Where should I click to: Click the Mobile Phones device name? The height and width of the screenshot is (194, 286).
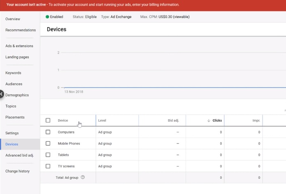(69, 143)
